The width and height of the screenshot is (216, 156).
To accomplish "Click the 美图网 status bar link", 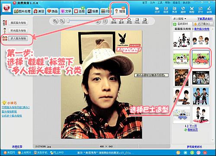I will pyautogui.click(x=10, y=153).
